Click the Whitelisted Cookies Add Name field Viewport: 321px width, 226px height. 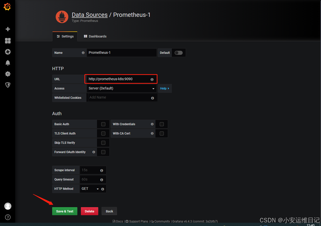coord(122,98)
